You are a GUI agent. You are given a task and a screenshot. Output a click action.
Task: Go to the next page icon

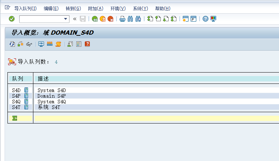coord(166,19)
